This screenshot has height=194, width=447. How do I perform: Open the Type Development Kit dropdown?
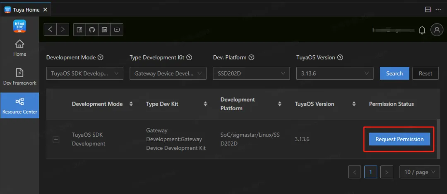(168, 73)
